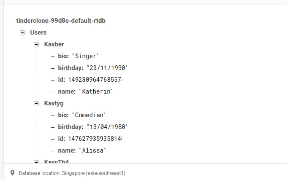The width and height of the screenshot is (287, 180).
Task: Edit Kavber's id number value
Action: (x=97, y=80)
